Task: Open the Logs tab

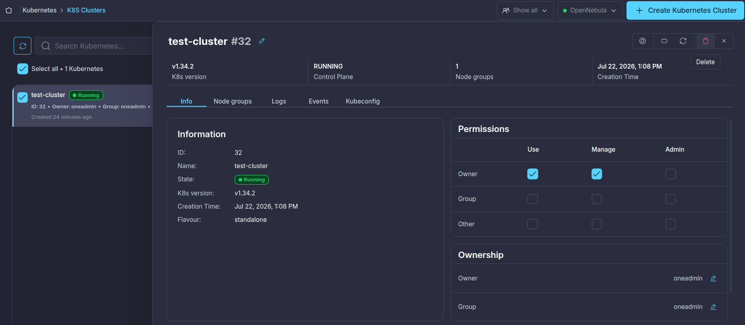Action: [x=279, y=101]
